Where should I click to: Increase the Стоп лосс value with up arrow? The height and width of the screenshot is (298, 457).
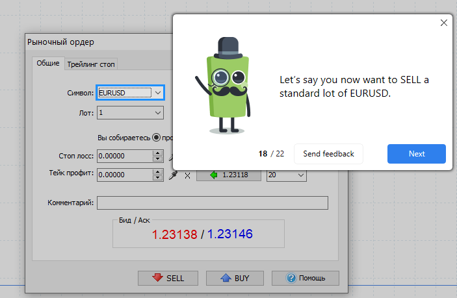click(x=157, y=153)
